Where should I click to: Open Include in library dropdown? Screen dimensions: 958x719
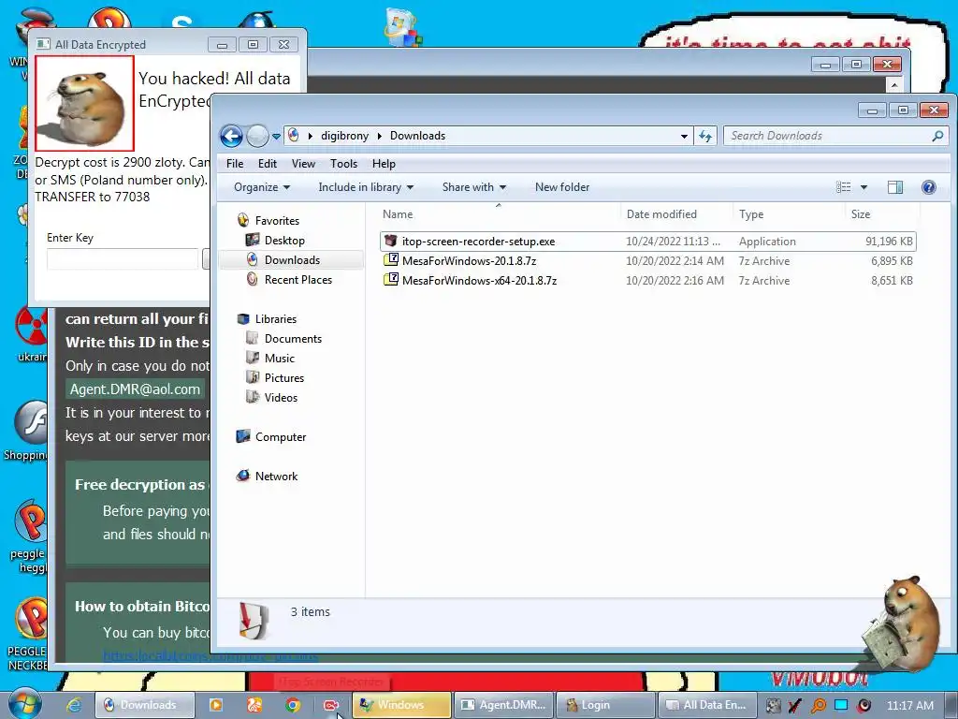(366, 187)
